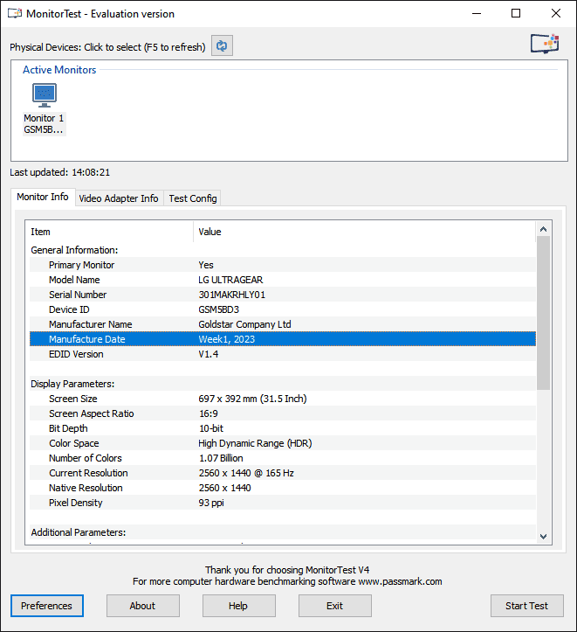Viewport: 577px width, 632px height.
Task: Open the Test Config tab
Action: [193, 198]
